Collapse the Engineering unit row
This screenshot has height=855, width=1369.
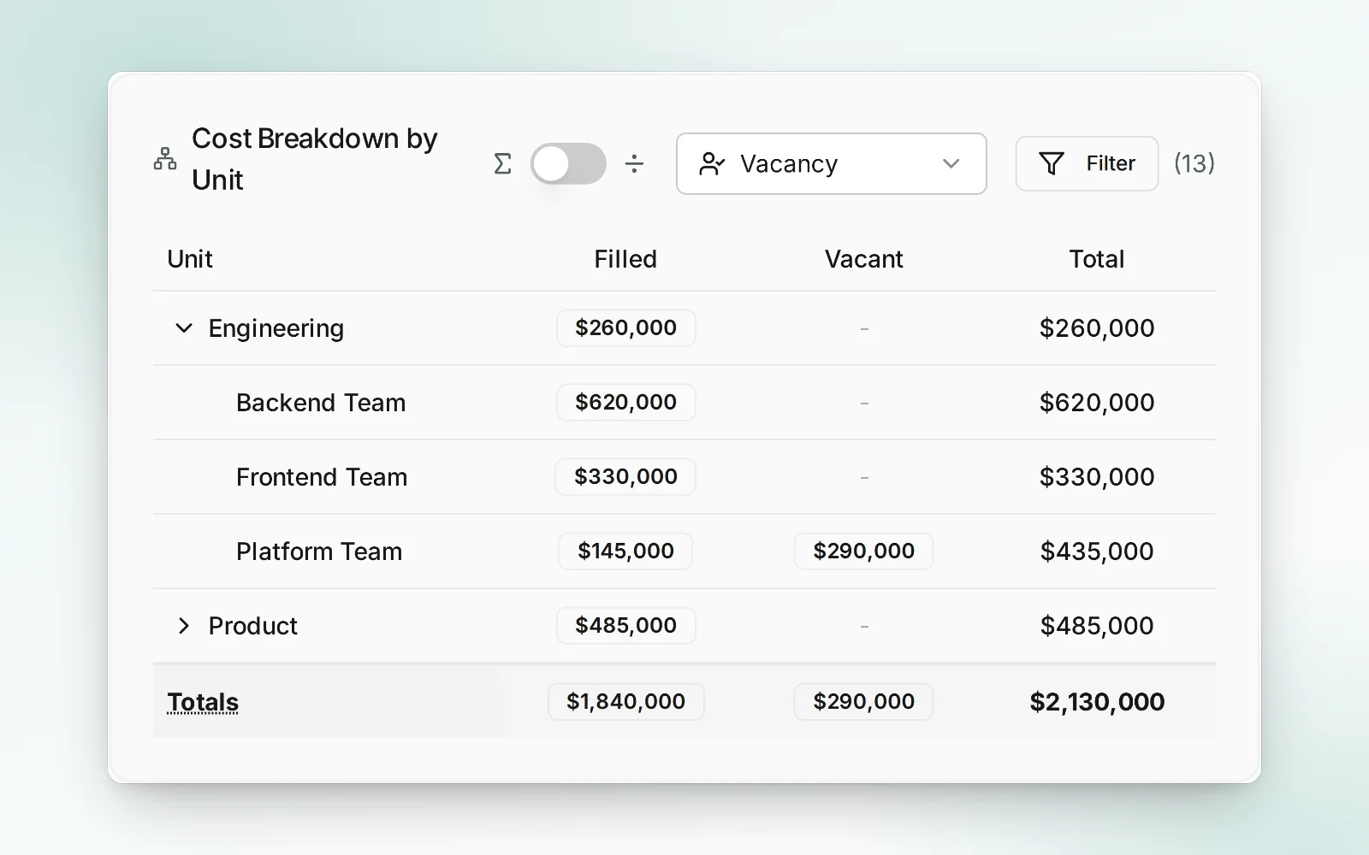coord(183,328)
